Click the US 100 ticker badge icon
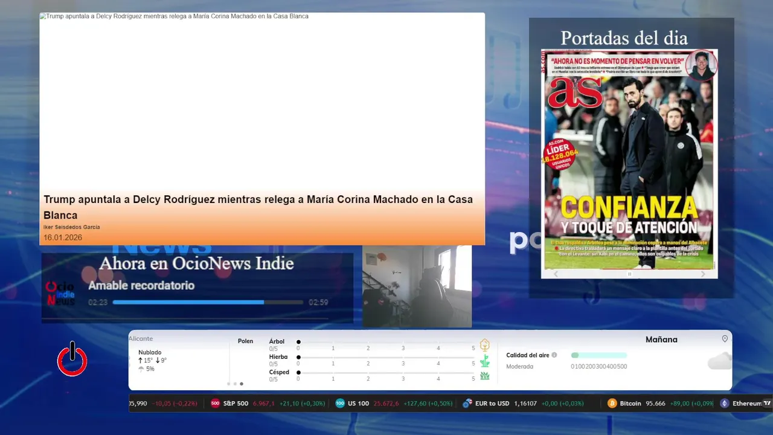This screenshot has height=435, width=773. coord(340,403)
